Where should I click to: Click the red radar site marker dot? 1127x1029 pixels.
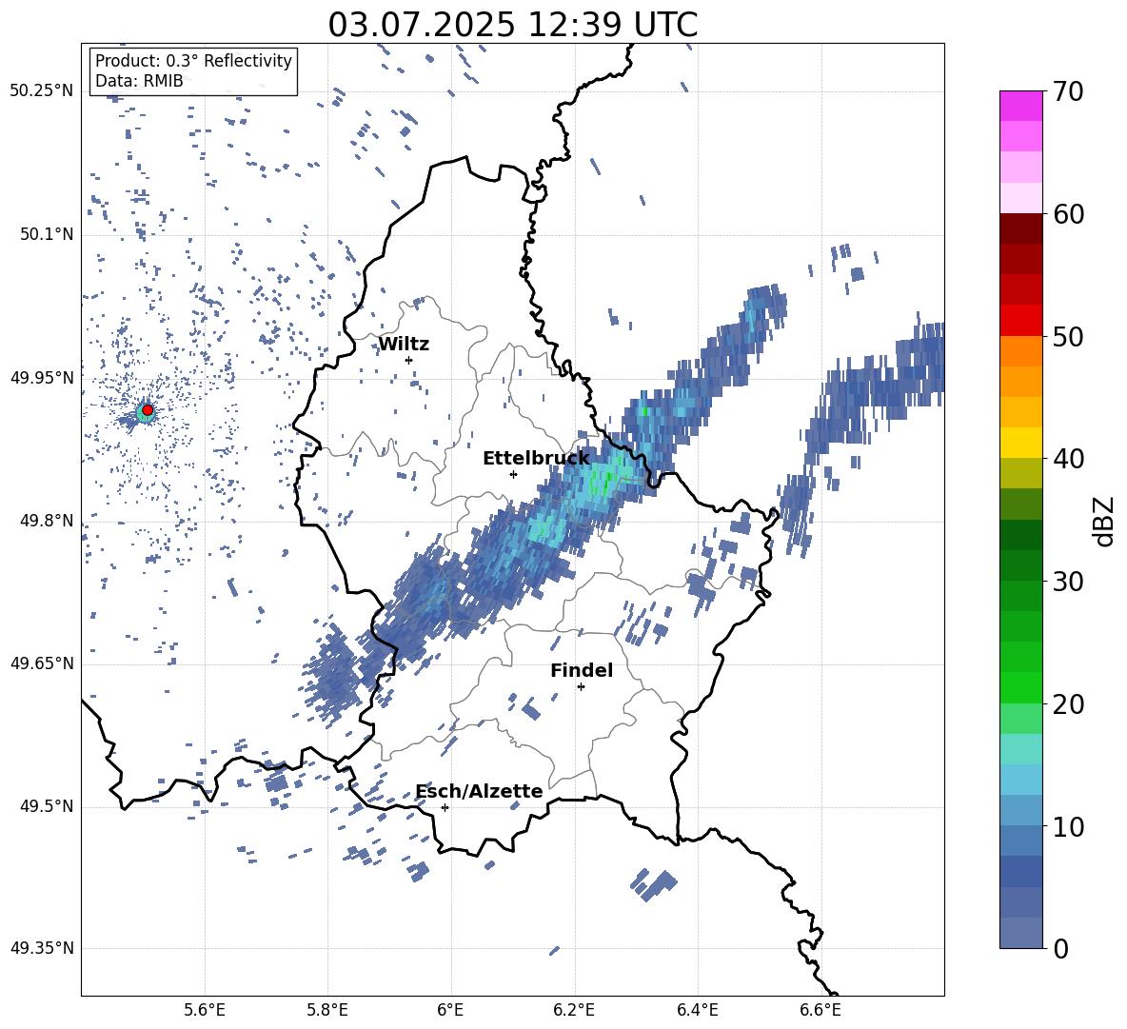coord(148,409)
